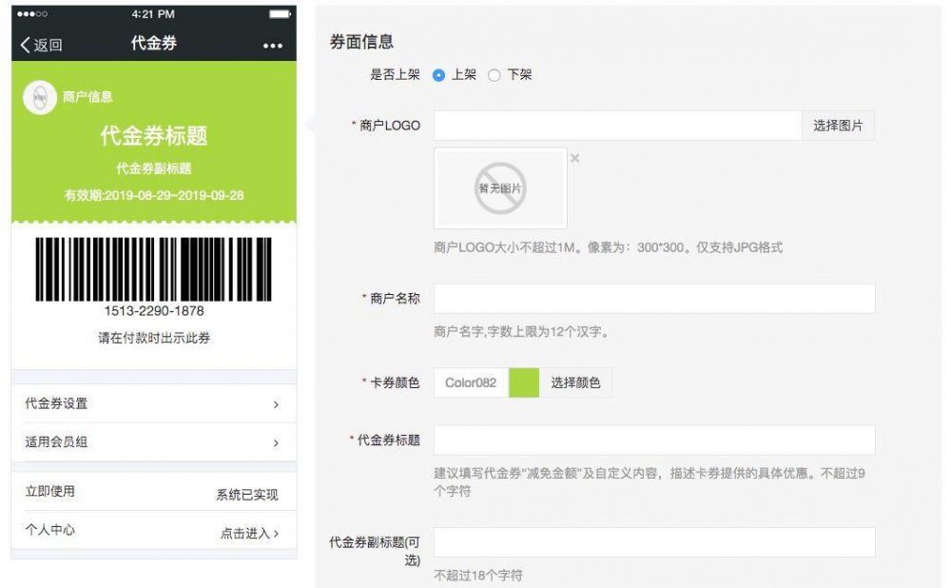
Task: Tap the merchant logo avatar on coupon card
Action: point(40,97)
